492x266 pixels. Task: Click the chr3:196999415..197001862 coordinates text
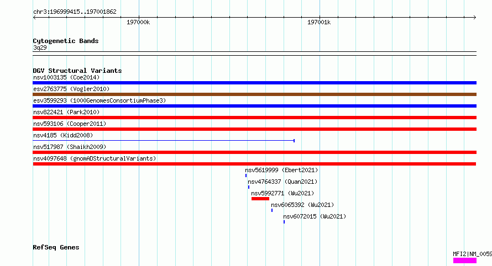(75, 12)
